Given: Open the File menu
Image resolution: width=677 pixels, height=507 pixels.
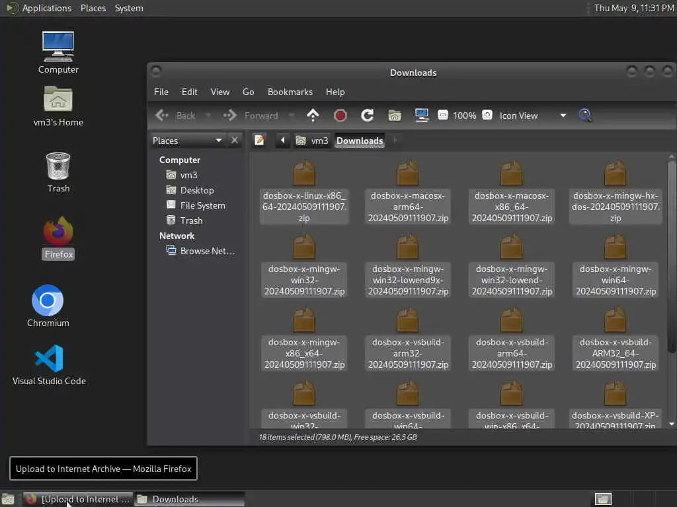Looking at the screenshot, I should [x=161, y=92].
